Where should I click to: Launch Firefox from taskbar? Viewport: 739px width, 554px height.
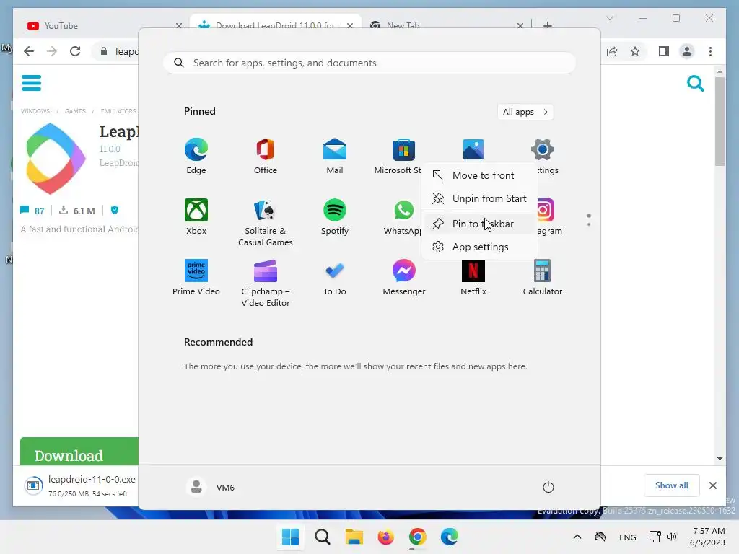pyautogui.click(x=385, y=537)
